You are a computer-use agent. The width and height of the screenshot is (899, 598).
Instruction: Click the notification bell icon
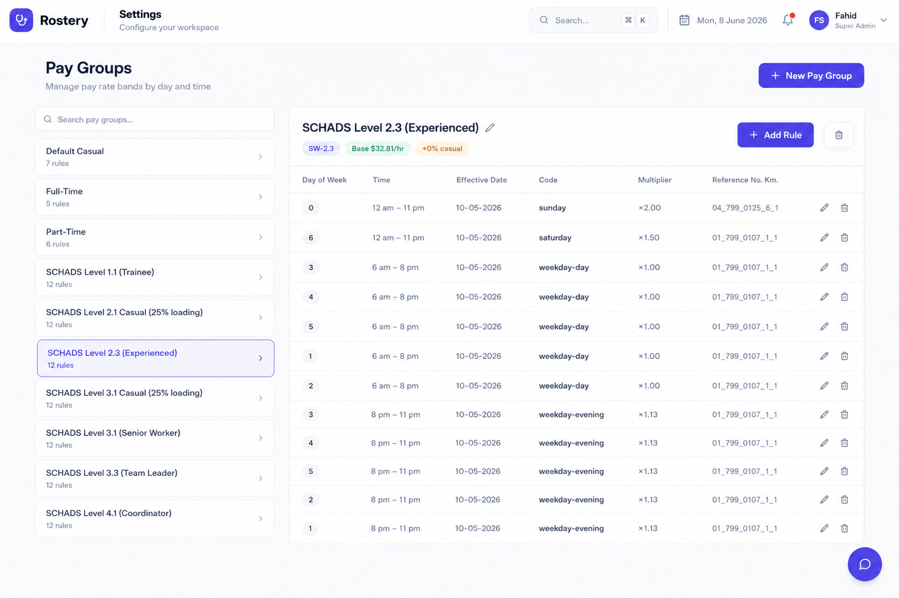pos(788,20)
